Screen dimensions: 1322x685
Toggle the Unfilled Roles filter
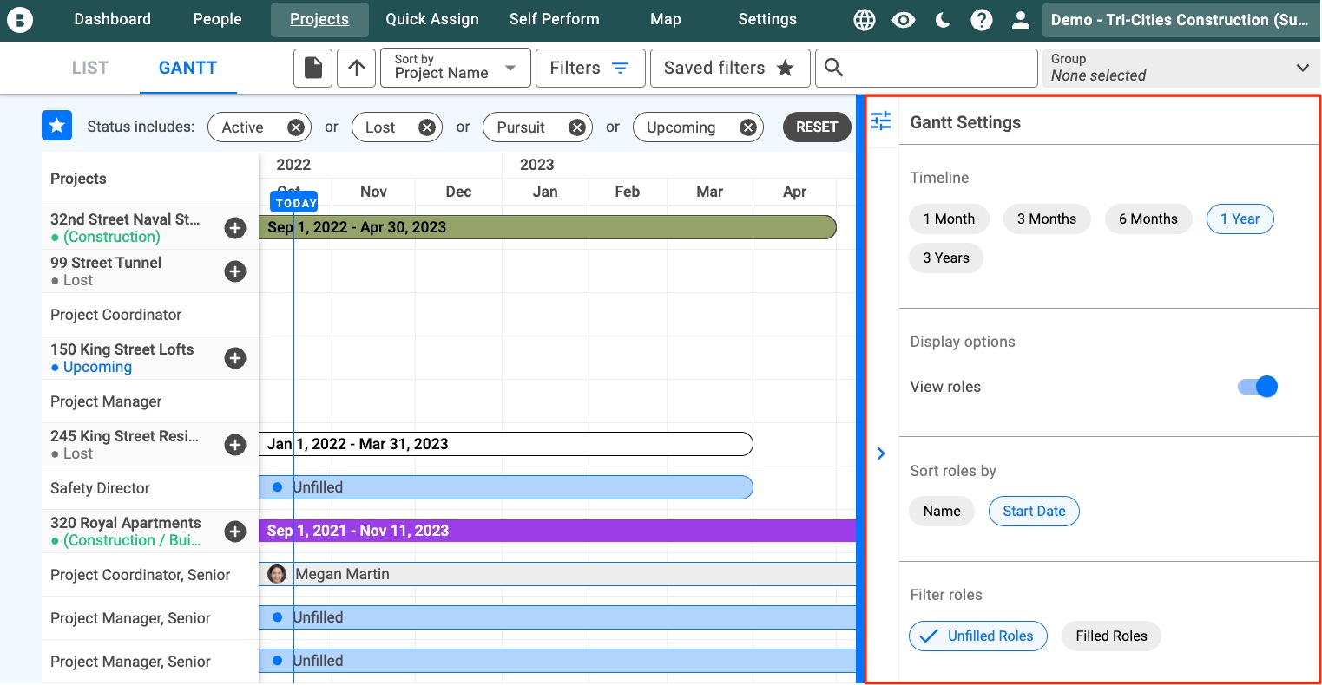(x=978, y=636)
